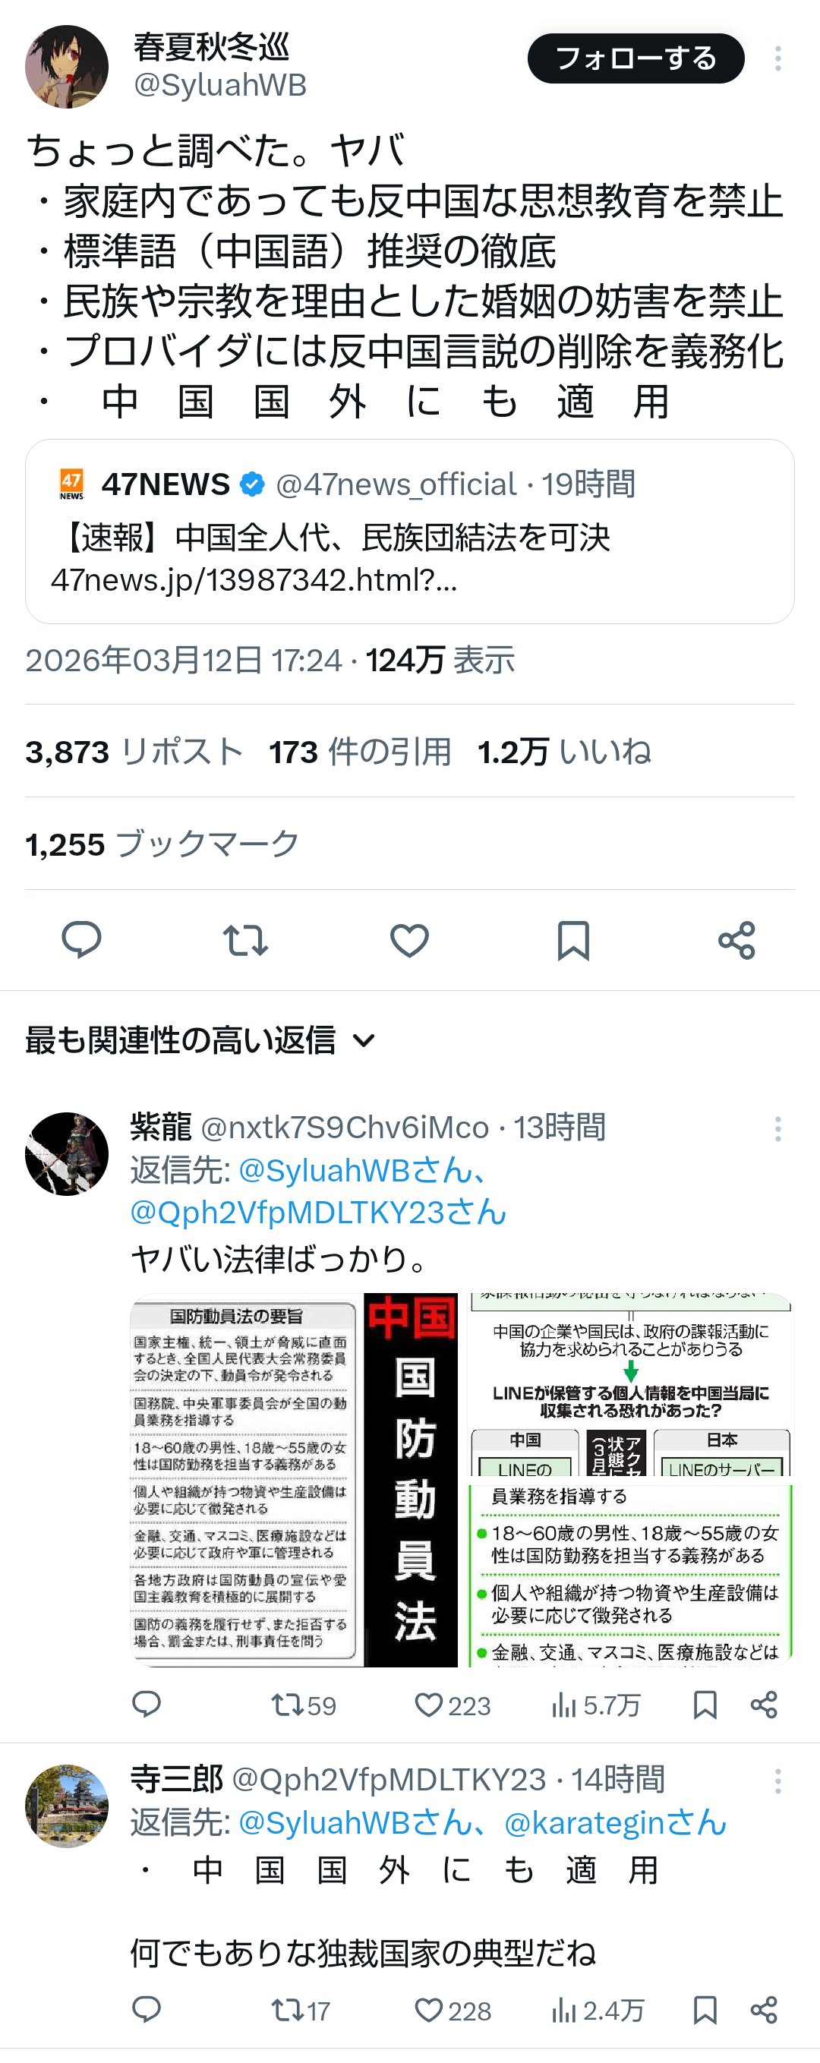The height and width of the screenshot is (2063, 820).
Task: Open the @karategin mention link
Action: 615,1822
